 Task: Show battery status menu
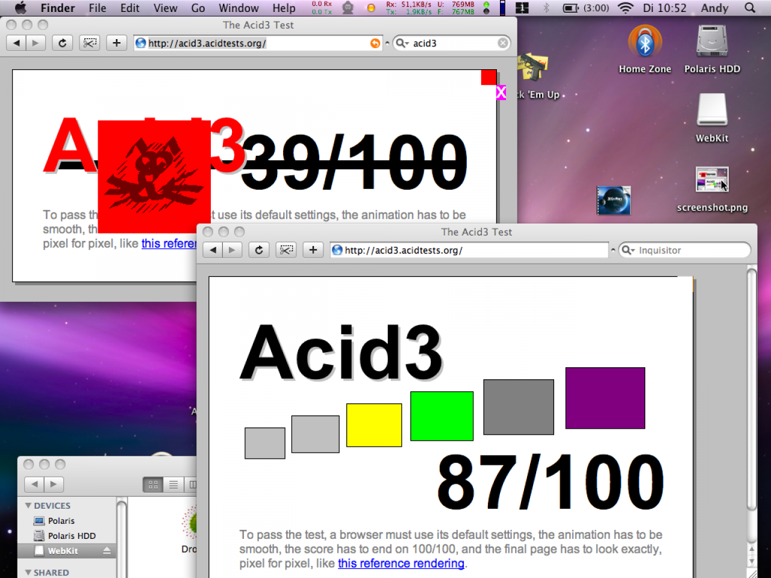point(585,8)
